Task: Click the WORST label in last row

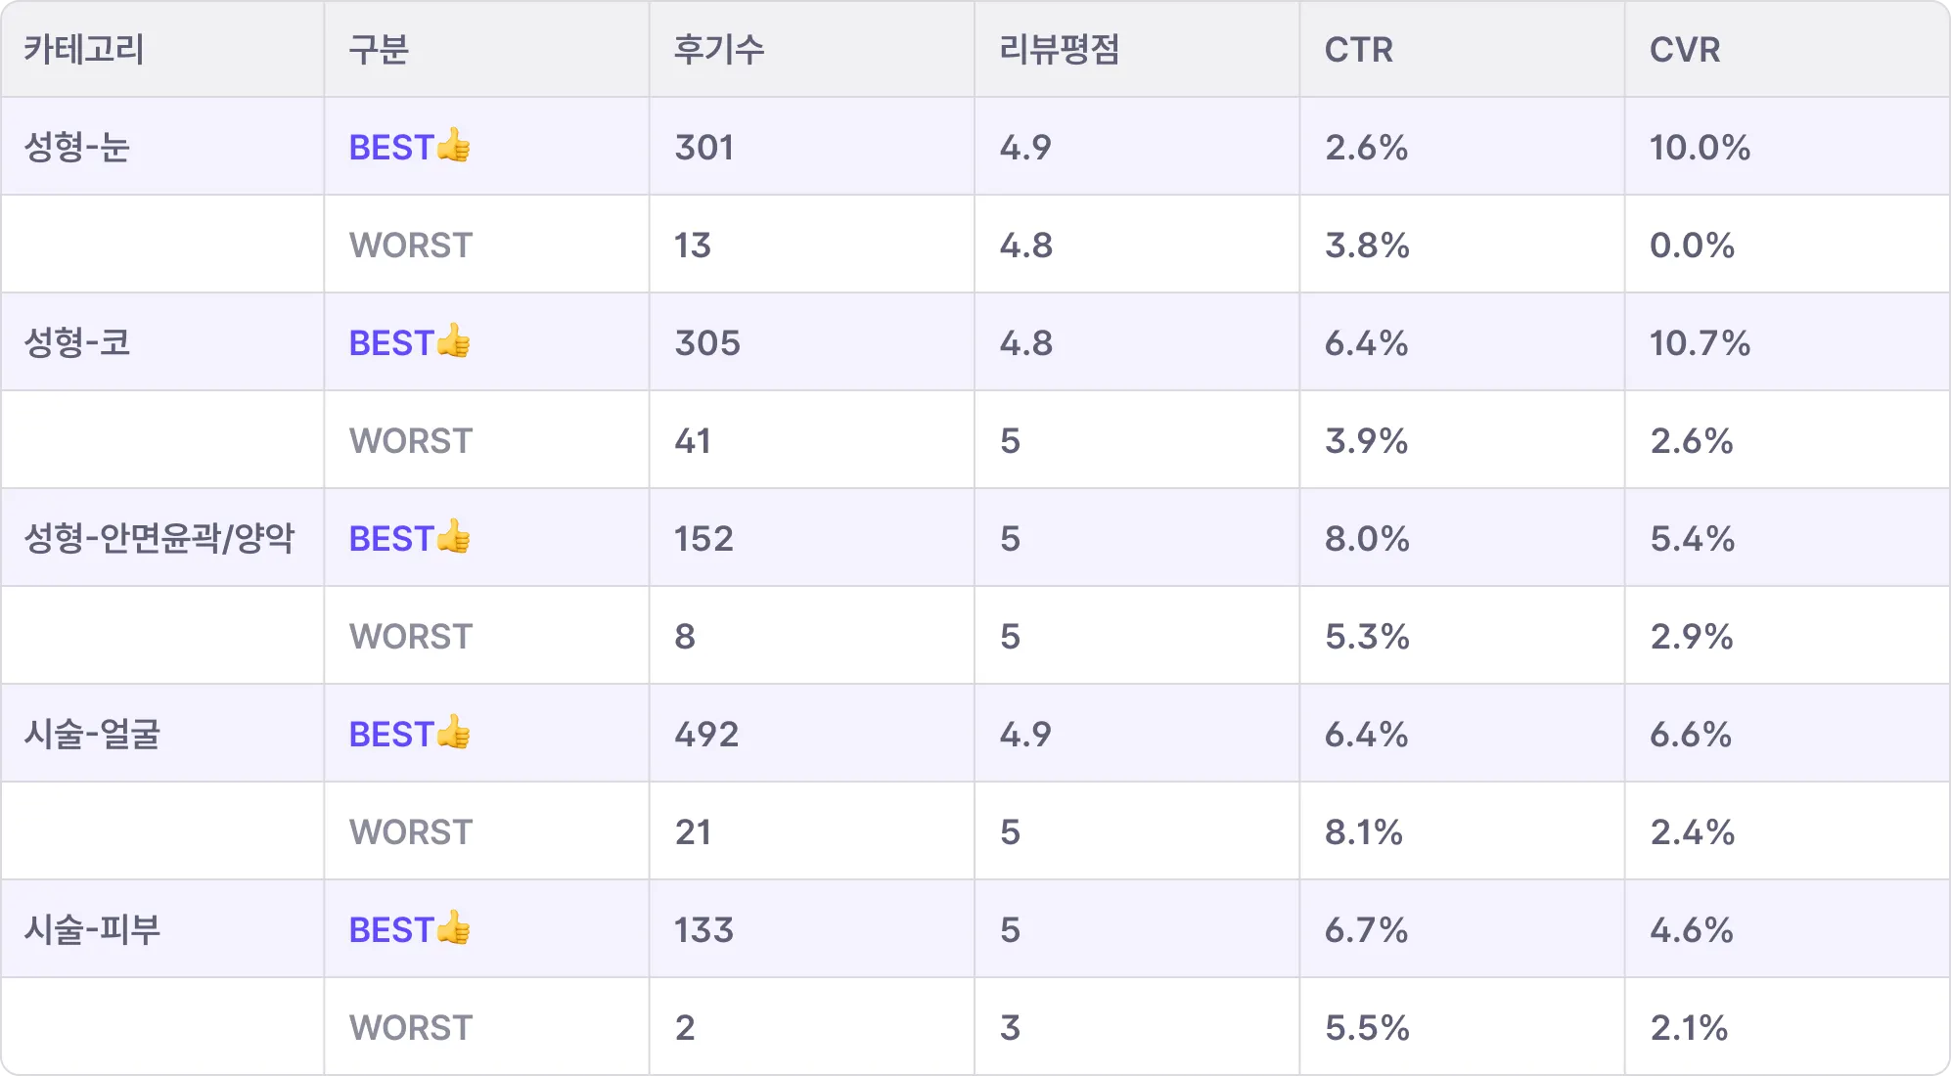Action: pyautogui.click(x=411, y=1027)
